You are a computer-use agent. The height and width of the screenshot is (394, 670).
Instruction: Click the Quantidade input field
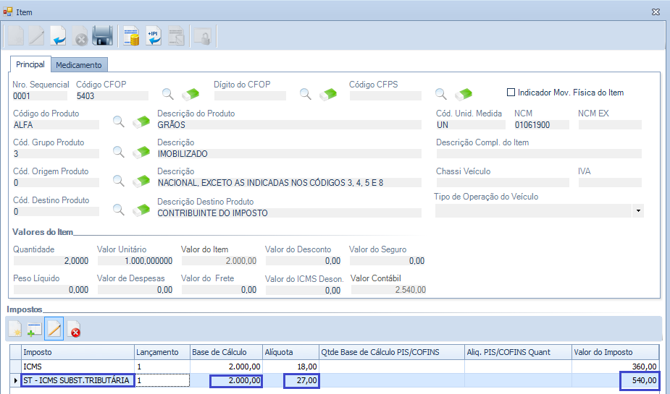coord(52,261)
